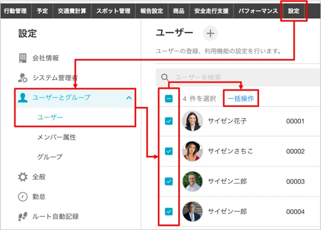Screen dimensions: 321x230
Task: Click the clock icon for 勤怠
Action: [x=23, y=196]
